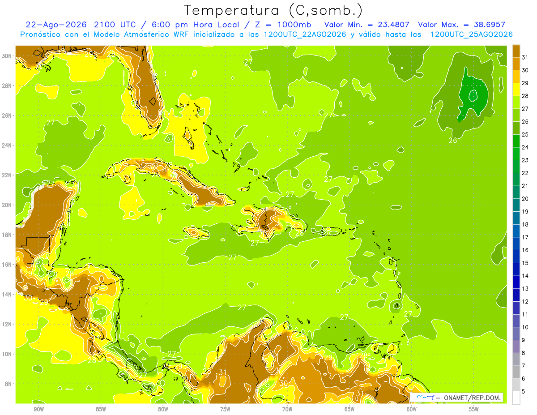The width and height of the screenshot is (537, 415).
Task: Click the "85W" longitude axis label
Action: pyautogui.click(x=101, y=409)
